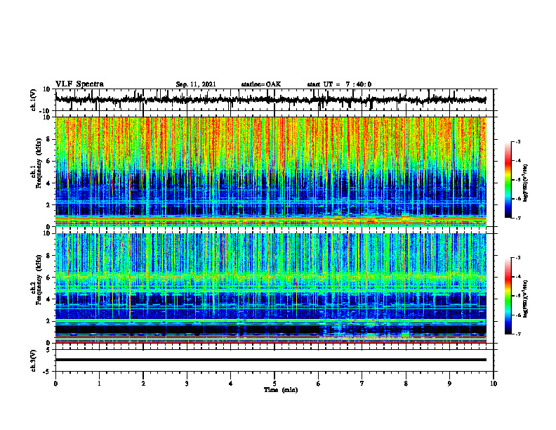
Task: Click the "-4" tick on ch.2 colorbar
Action: pyautogui.click(x=518, y=277)
